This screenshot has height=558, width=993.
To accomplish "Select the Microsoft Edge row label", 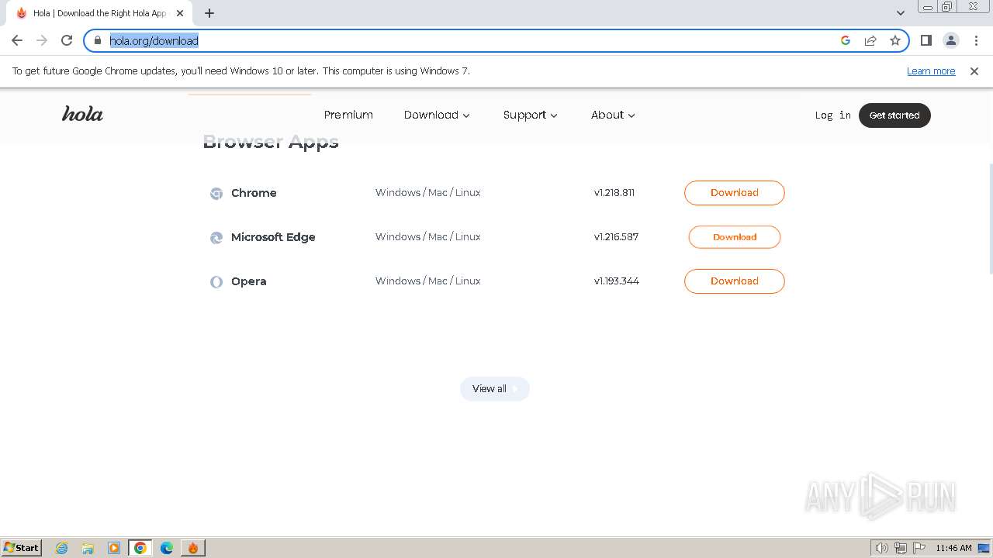I will coord(273,237).
